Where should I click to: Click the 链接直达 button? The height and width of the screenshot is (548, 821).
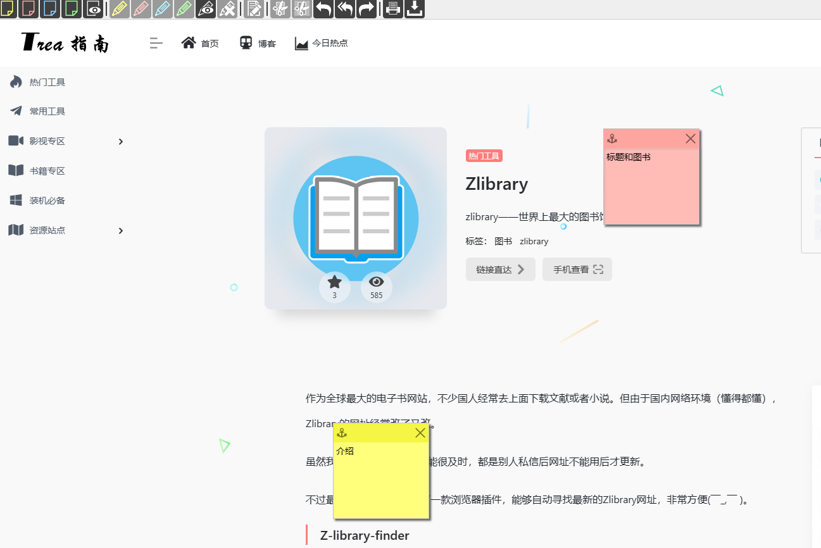click(x=500, y=269)
